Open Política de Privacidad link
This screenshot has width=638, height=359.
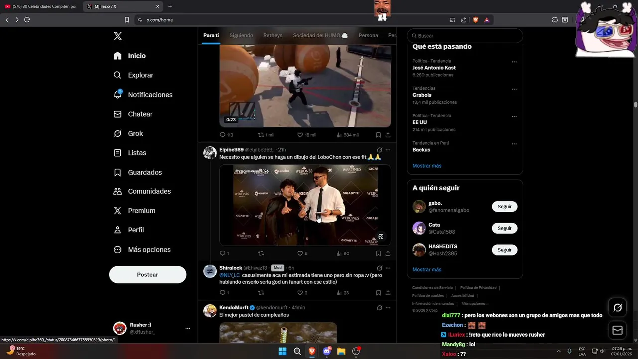(478, 288)
